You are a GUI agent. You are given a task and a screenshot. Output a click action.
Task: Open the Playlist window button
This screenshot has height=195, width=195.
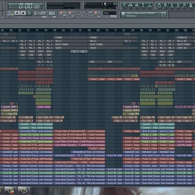tap(124, 5)
